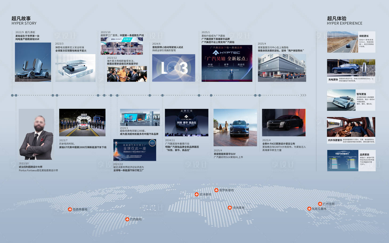Select the Russia base (俄罗斯基地) pin icon

216,190
